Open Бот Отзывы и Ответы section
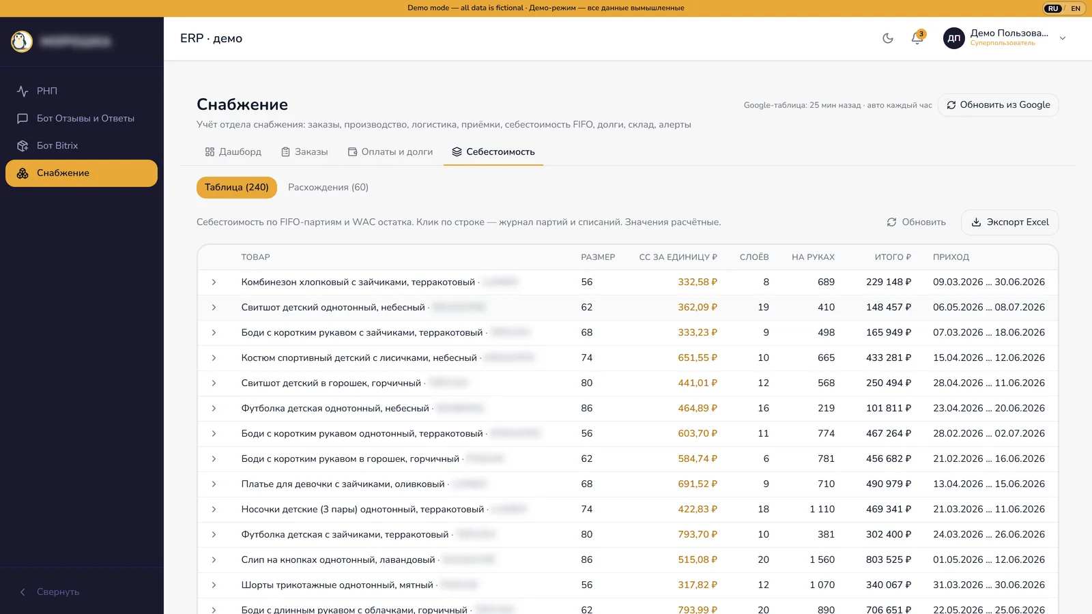Viewport: 1092px width, 614px height. 81,118
